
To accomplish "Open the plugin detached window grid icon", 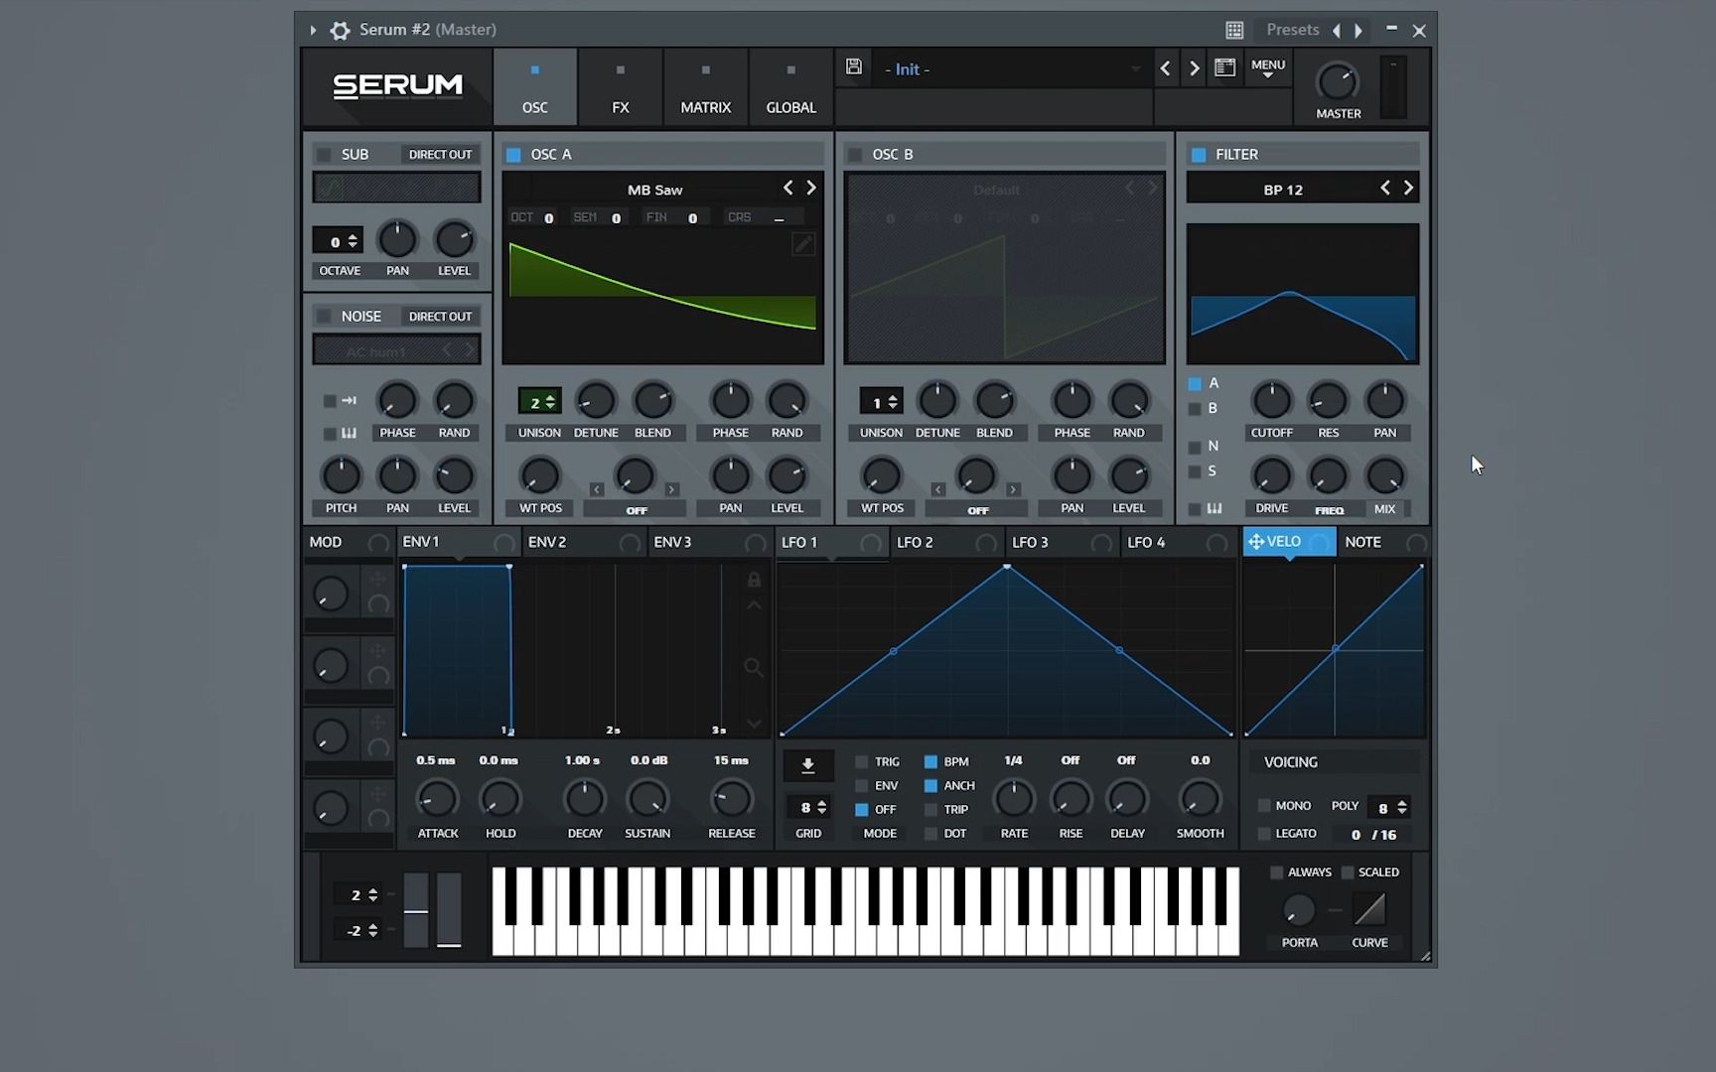I will 1234,31.
